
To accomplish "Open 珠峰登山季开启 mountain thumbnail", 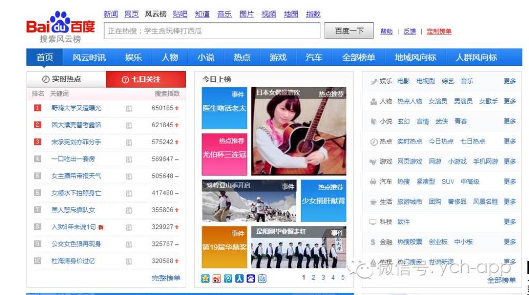I will coord(249,201).
